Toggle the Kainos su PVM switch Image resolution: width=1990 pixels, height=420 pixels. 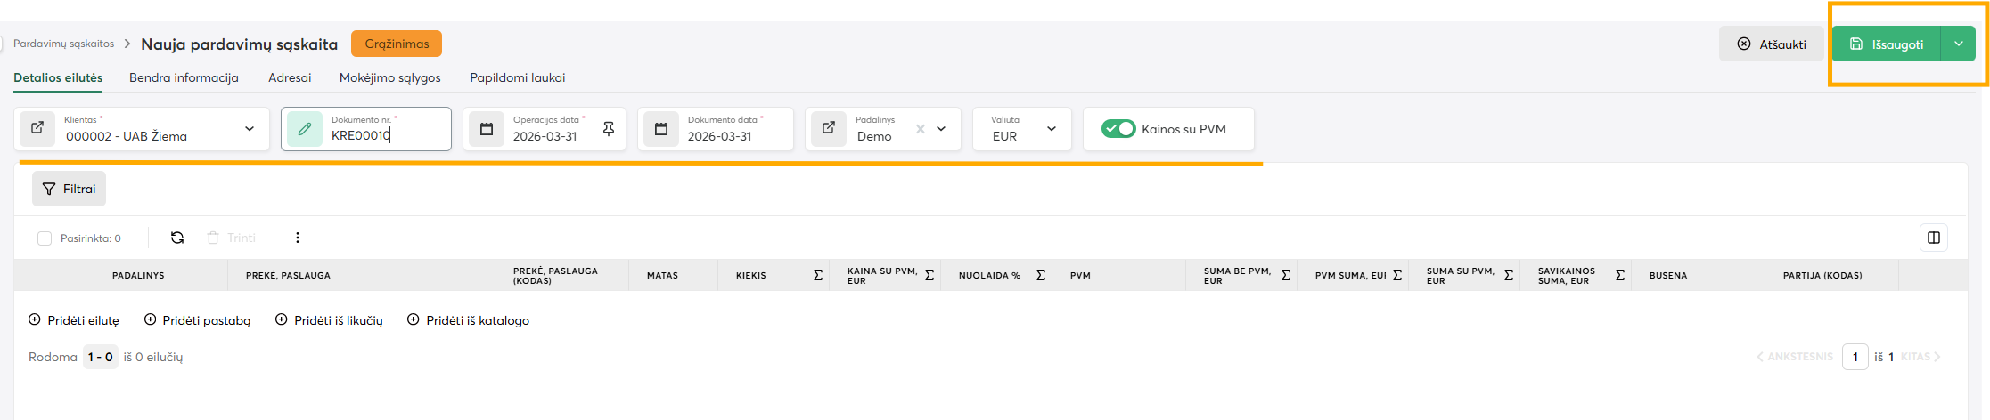(x=1118, y=129)
